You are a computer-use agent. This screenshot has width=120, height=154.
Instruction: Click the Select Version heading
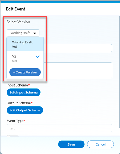point(18,22)
